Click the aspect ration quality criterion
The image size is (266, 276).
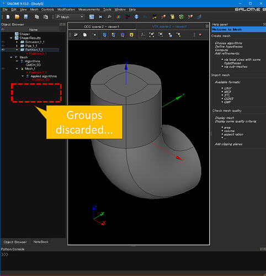233,134
